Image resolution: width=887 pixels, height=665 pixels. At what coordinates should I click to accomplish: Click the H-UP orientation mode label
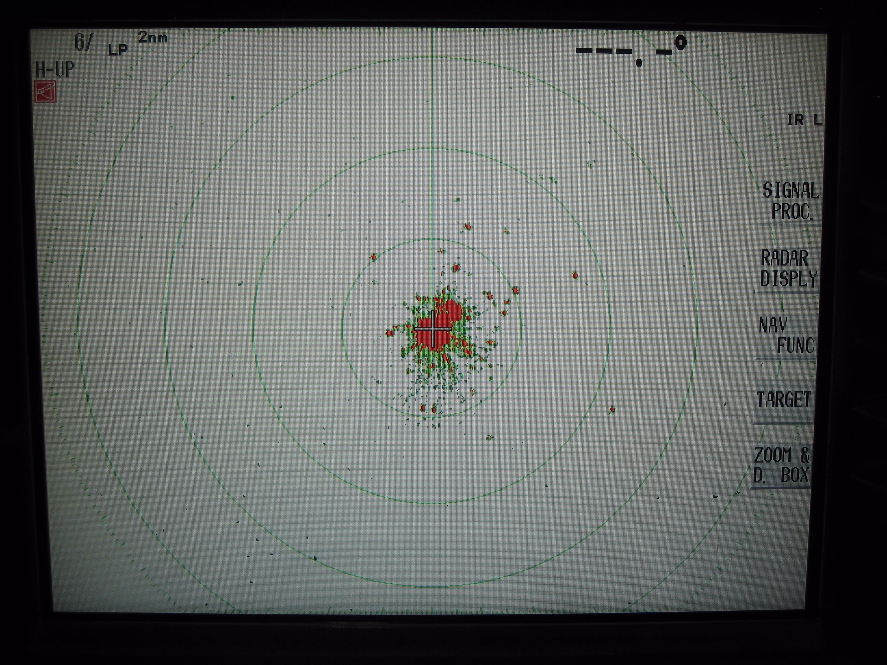(55, 69)
